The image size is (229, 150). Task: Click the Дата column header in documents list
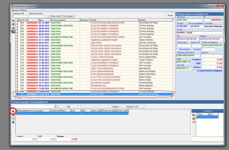[44, 20]
